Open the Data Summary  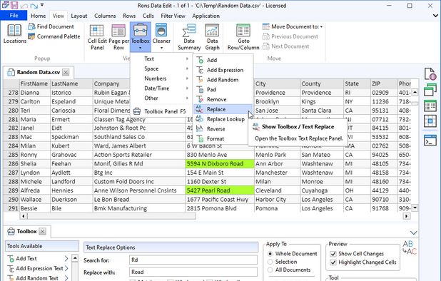[189, 37]
